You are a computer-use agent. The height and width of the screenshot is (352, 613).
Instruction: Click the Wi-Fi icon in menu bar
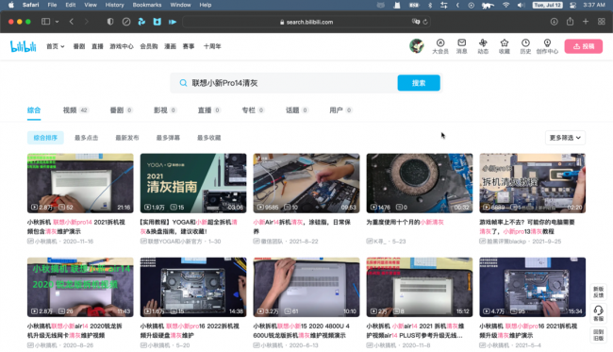(505, 5)
